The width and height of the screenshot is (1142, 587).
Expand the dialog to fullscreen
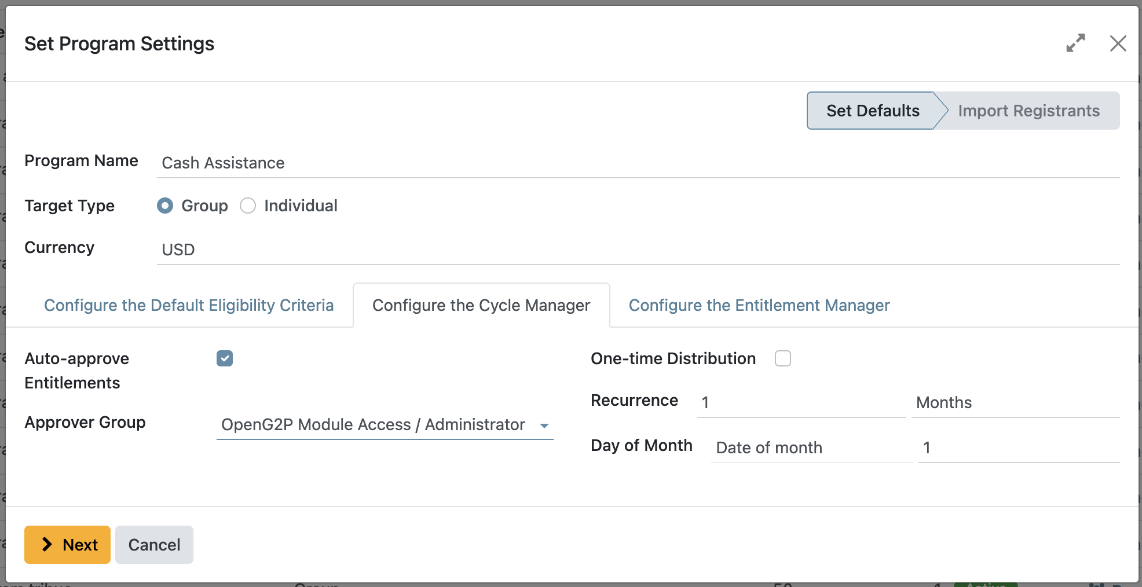(1076, 43)
